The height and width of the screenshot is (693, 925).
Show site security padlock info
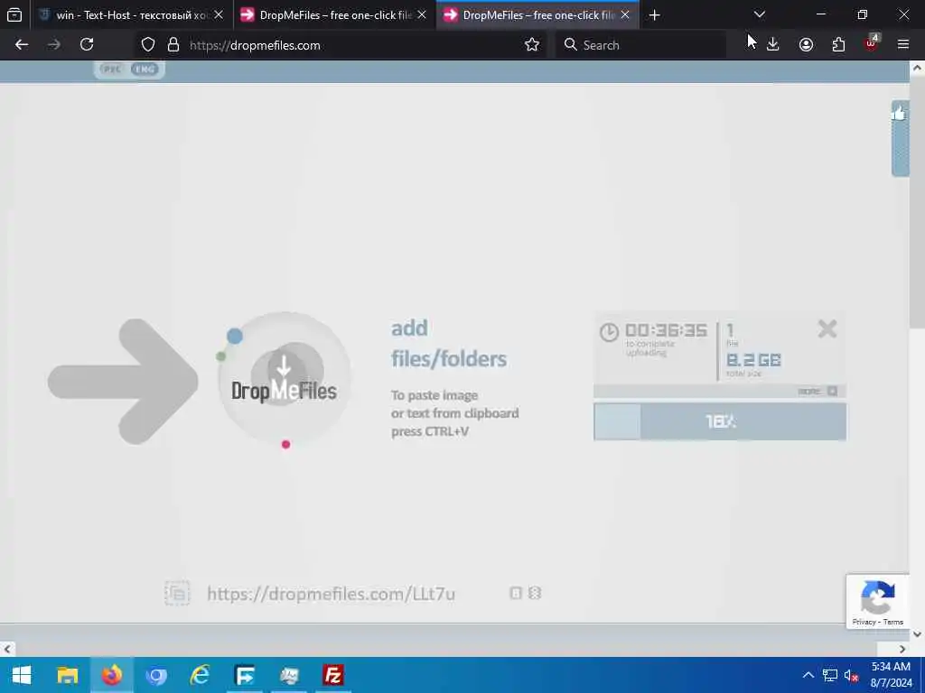173,45
